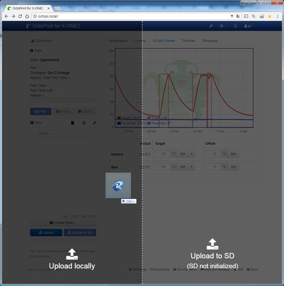Viewport: 284px width, 286px height.
Task: Click the Hotend offset input field
Action: pos(213,154)
